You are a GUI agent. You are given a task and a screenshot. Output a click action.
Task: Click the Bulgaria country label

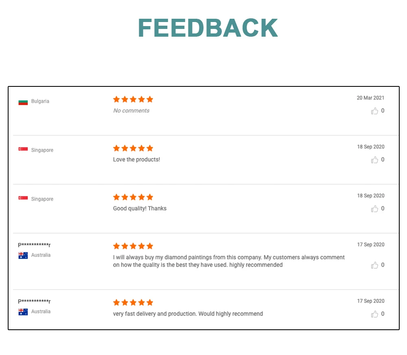point(40,101)
